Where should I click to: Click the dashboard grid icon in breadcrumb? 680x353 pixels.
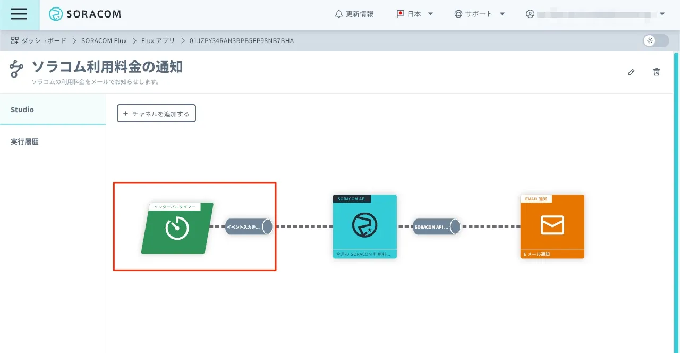click(x=15, y=40)
